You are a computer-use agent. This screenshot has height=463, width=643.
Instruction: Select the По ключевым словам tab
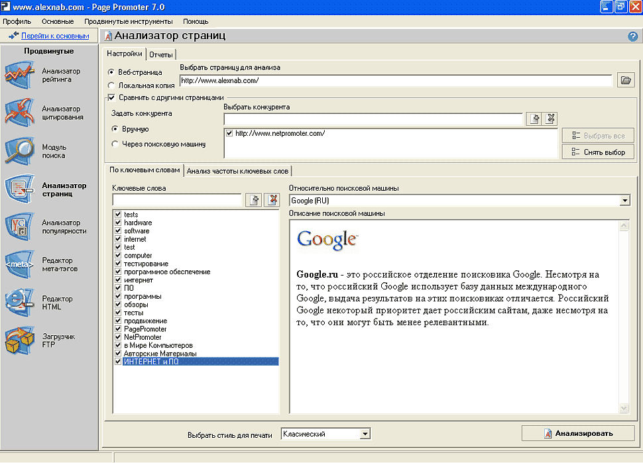[x=145, y=170]
